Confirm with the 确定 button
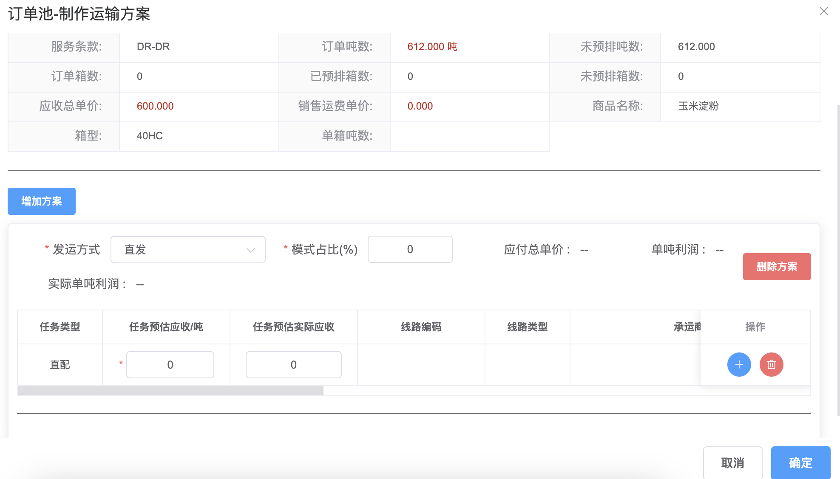 [x=800, y=462]
